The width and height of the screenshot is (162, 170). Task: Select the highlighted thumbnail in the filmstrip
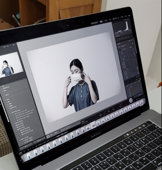[93, 125]
